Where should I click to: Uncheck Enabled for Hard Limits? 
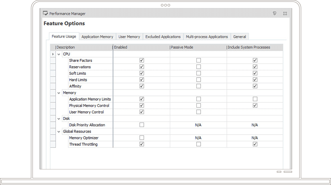click(142, 80)
